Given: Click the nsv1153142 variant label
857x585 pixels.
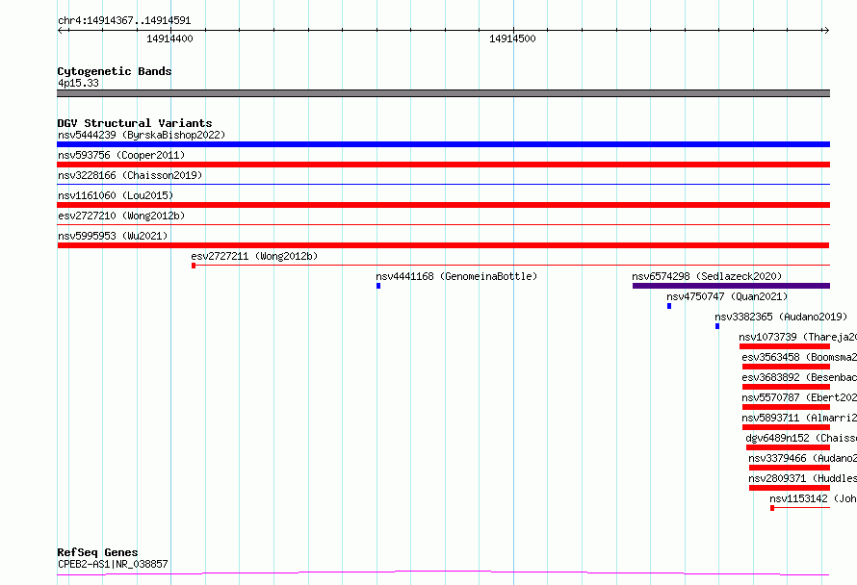Looking at the screenshot, I should pos(814,498).
